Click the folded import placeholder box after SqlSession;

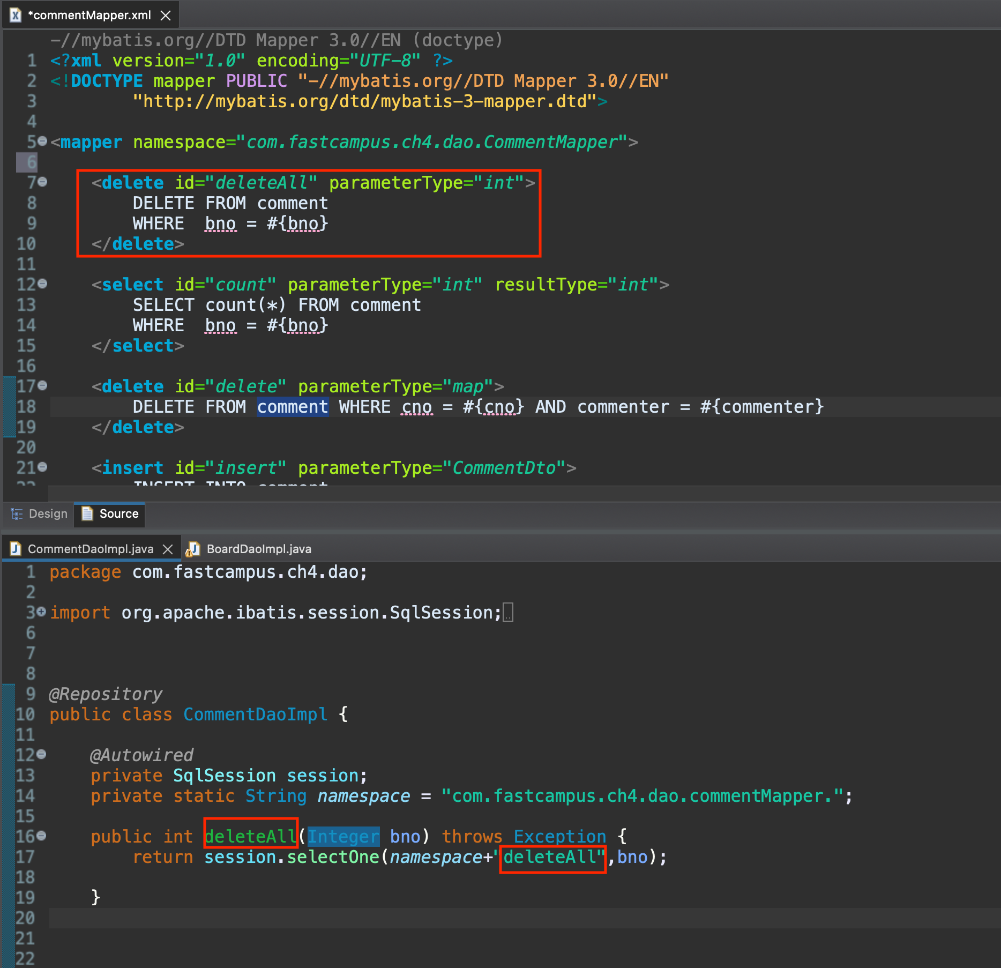point(508,613)
